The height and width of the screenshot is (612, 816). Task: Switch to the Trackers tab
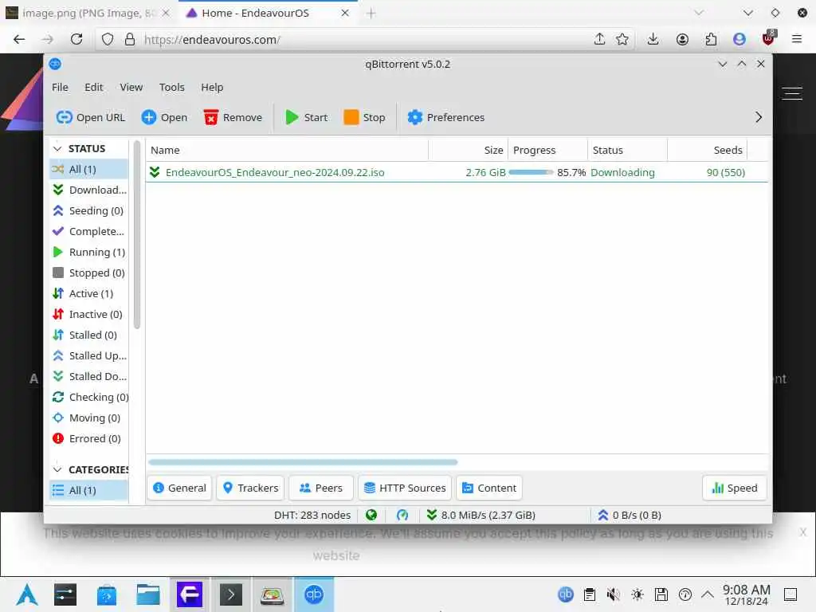(x=250, y=488)
